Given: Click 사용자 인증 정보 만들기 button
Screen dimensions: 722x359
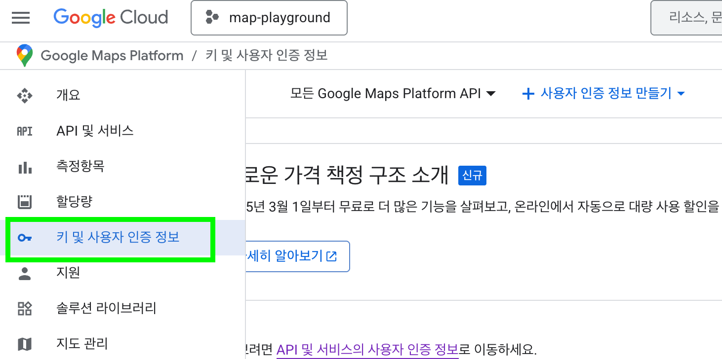Looking at the screenshot, I should (x=603, y=94).
